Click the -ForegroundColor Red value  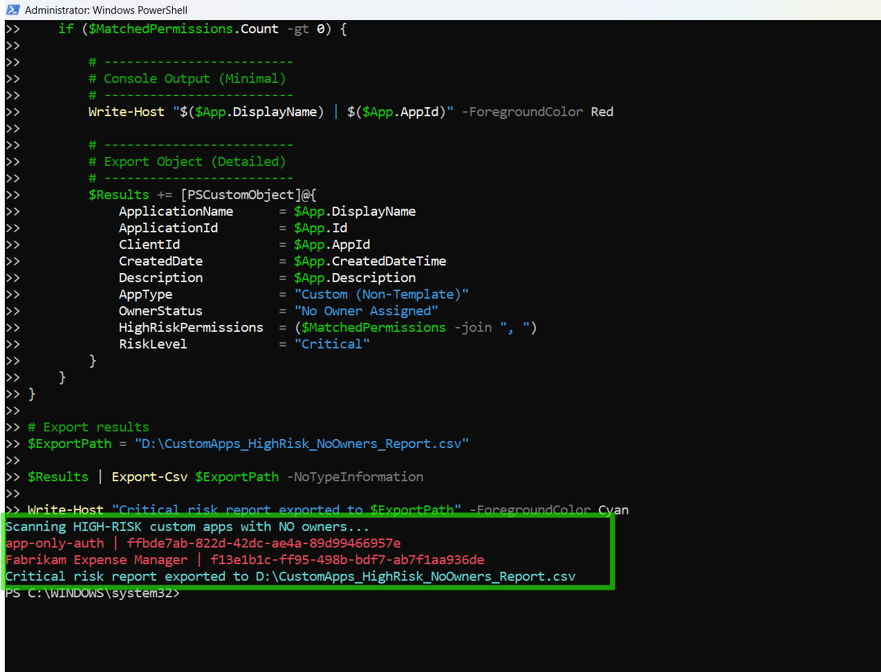(x=602, y=112)
